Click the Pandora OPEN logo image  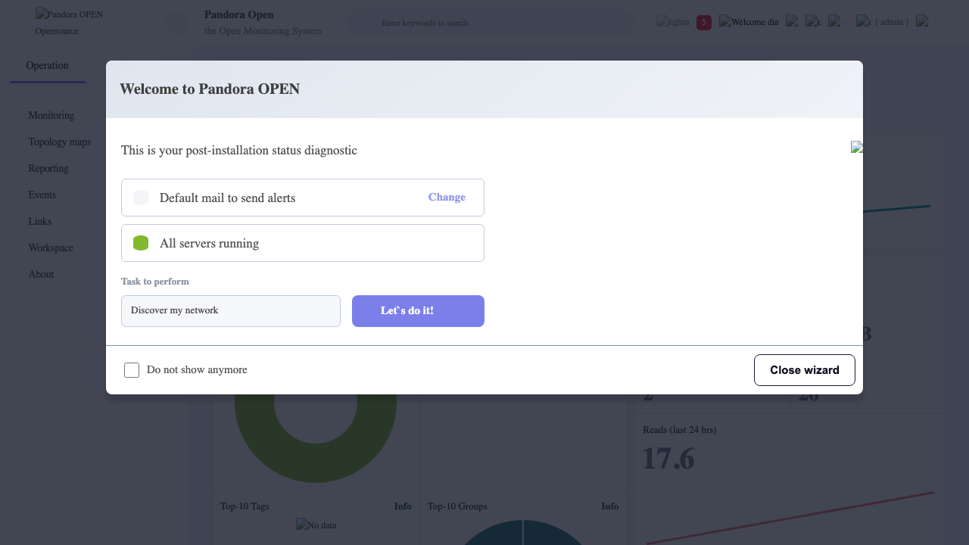69,14
